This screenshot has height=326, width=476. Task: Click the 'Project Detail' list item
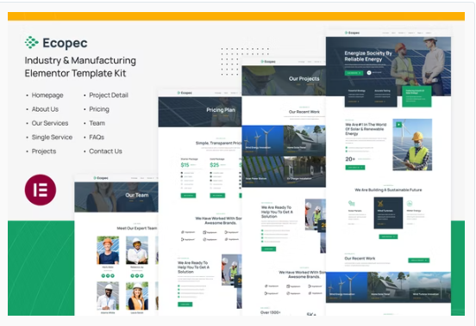coord(109,95)
